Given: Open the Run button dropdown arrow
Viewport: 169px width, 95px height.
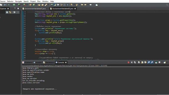Looking at the screenshot, I should coord(16,5).
